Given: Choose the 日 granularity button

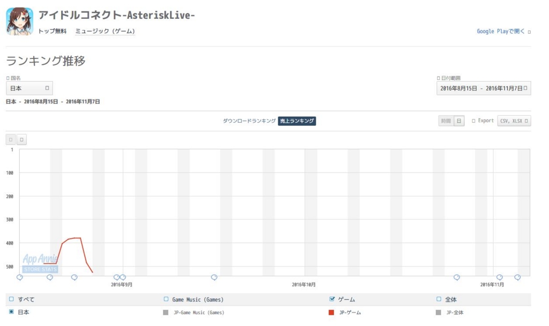Looking at the screenshot, I should click(x=459, y=121).
